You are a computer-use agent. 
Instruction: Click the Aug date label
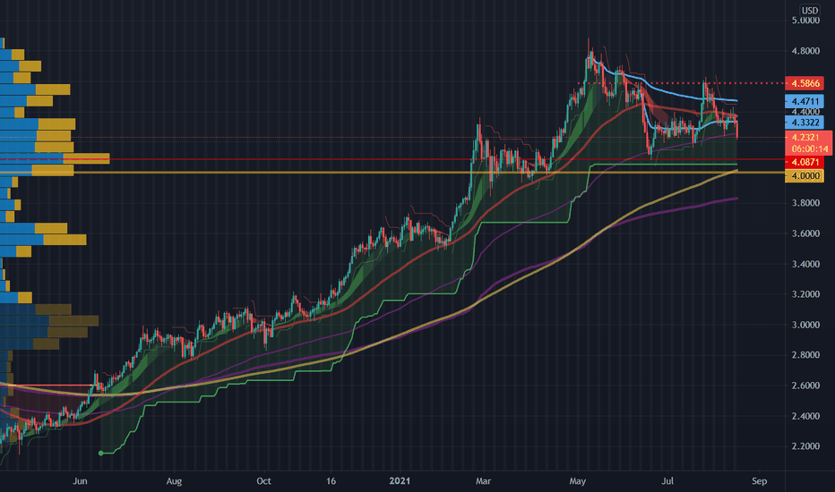pyautogui.click(x=174, y=481)
